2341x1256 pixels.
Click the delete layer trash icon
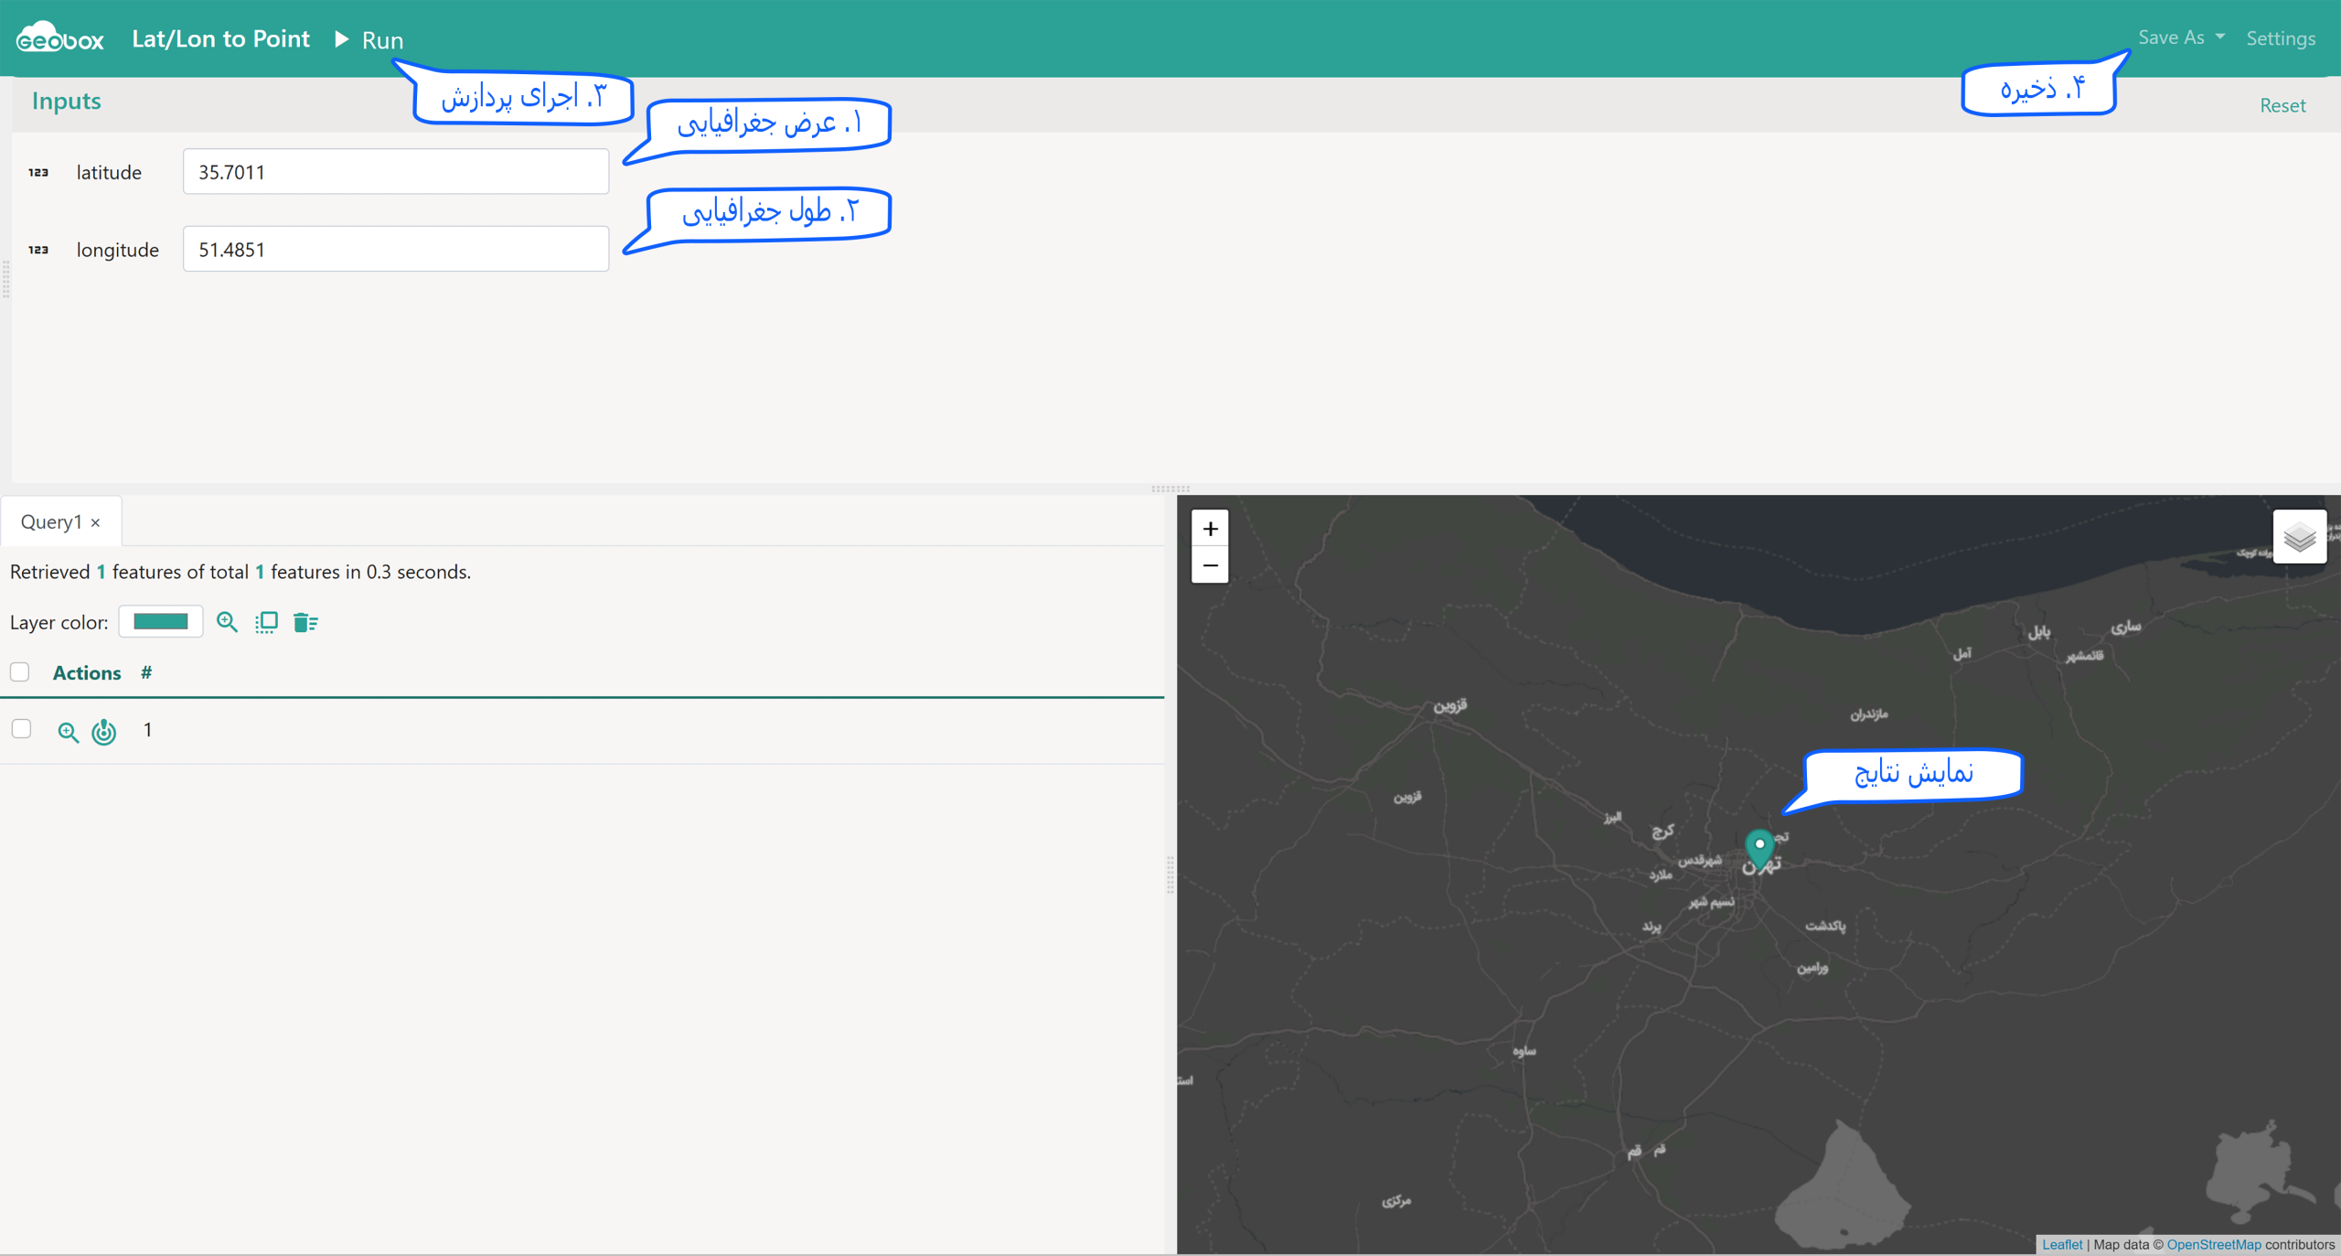[305, 622]
